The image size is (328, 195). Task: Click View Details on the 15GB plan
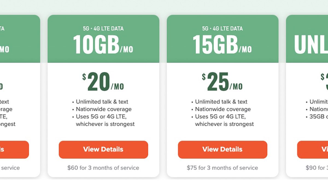222,149
